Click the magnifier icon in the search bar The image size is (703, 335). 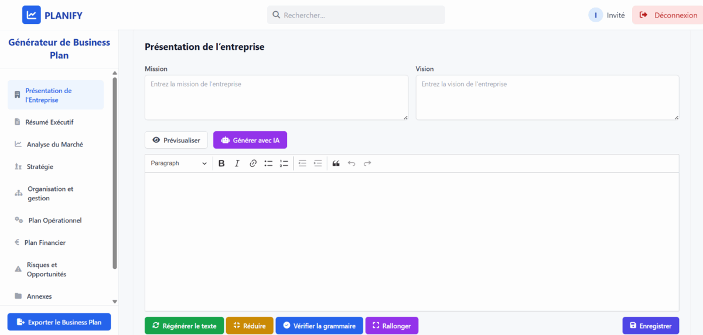(x=276, y=15)
